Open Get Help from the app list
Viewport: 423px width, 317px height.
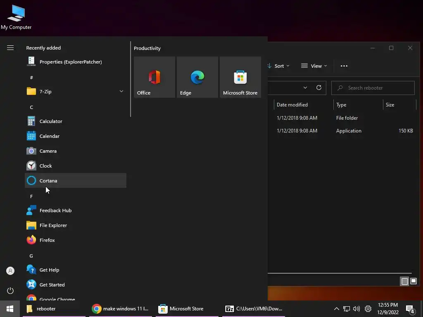[x=76, y=270]
